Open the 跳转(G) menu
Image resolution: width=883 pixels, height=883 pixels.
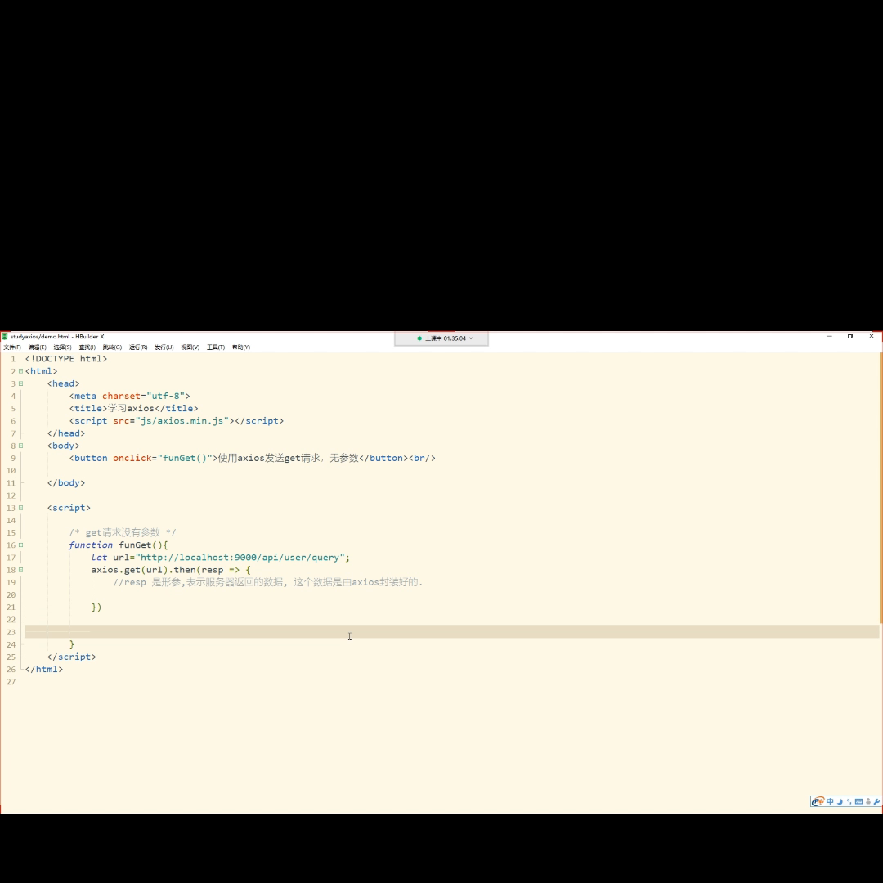(x=112, y=347)
